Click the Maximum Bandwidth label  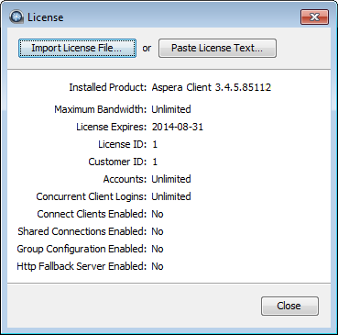click(x=101, y=109)
